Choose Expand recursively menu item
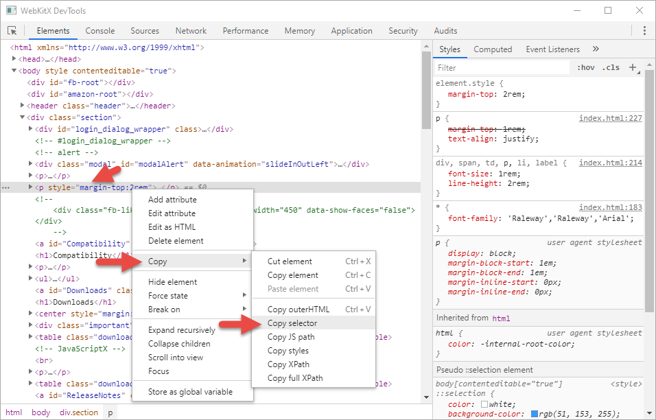Viewport: 656px width, 420px height. coord(193,330)
